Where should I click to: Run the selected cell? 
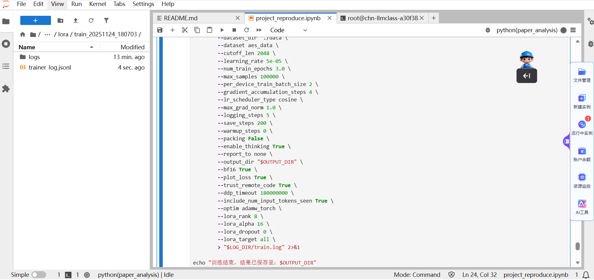222,30
